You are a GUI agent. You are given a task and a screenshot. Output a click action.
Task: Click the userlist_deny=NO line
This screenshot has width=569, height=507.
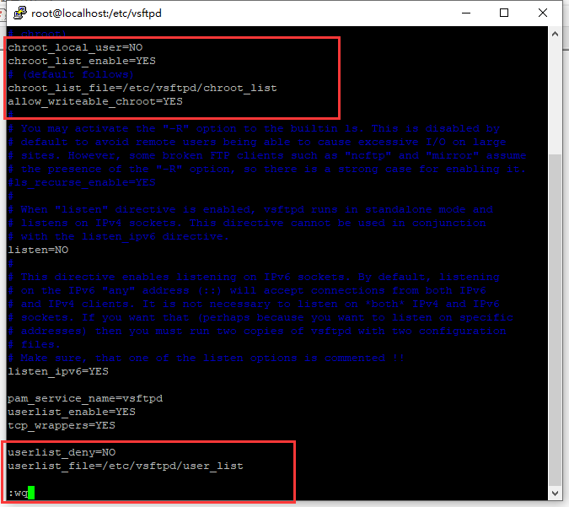tap(62, 452)
